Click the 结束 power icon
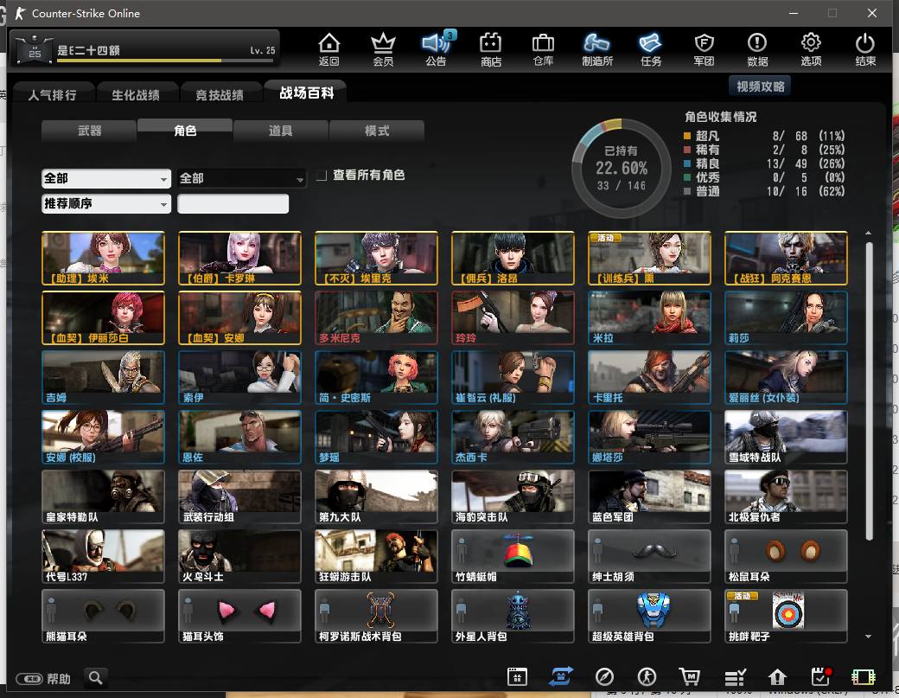This screenshot has height=698, width=899. point(865,48)
